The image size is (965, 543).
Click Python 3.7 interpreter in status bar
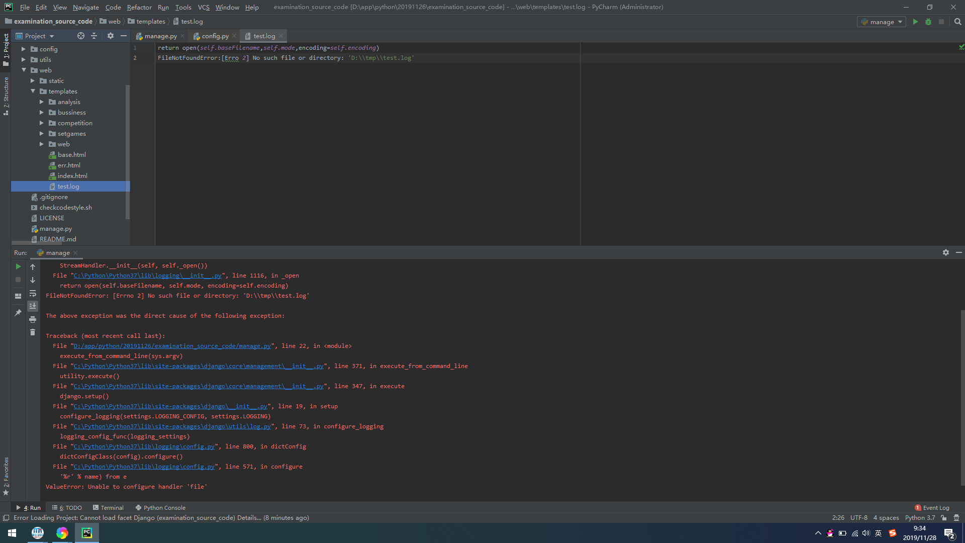920,518
